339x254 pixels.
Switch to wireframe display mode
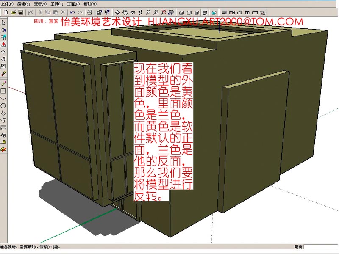pyautogui.click(x=182, y=13)
